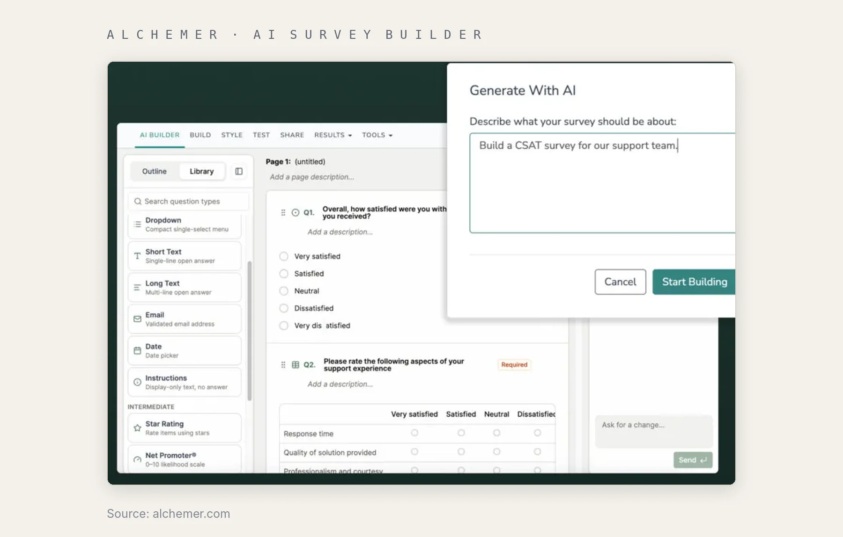Click the Start Building button
The height and width of the screenshot is (537, 843).
(694, 282)
